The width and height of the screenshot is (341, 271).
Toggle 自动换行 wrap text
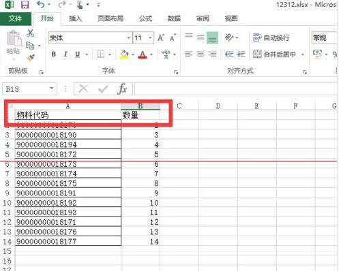(271, 37)
